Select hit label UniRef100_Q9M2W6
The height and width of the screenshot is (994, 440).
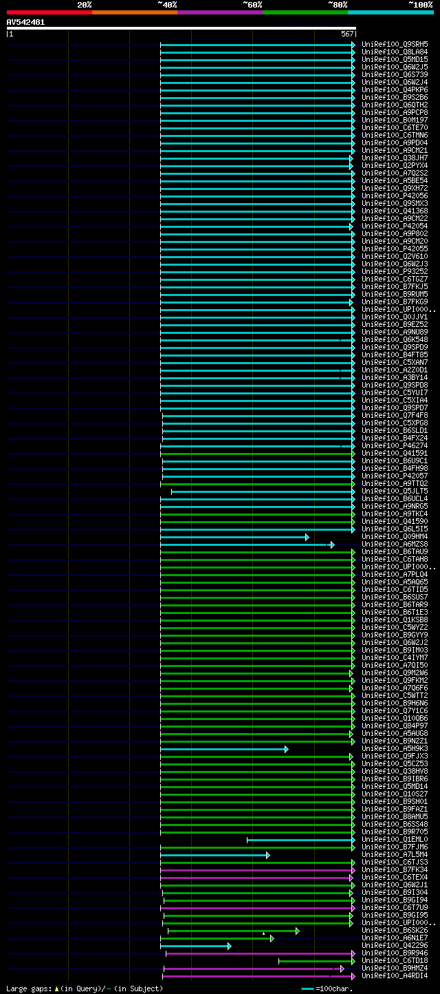tap(395, 673)
